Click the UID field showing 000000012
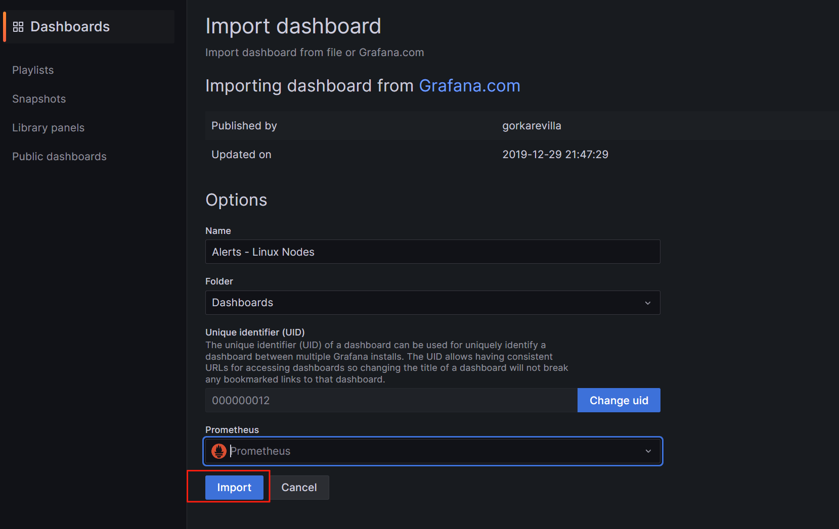 click(391, 400)
